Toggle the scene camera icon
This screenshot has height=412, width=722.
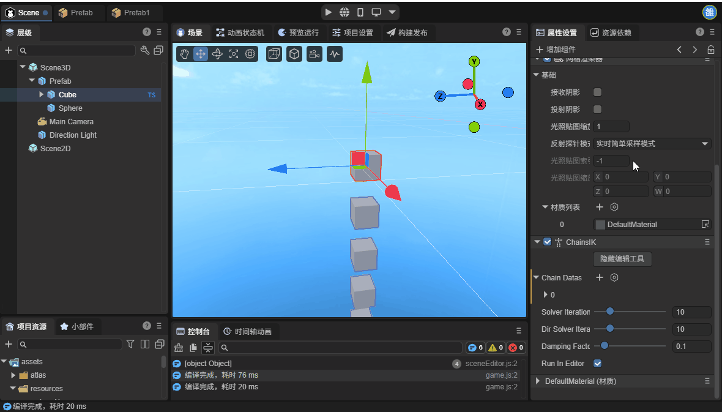[x=314, y=54]
